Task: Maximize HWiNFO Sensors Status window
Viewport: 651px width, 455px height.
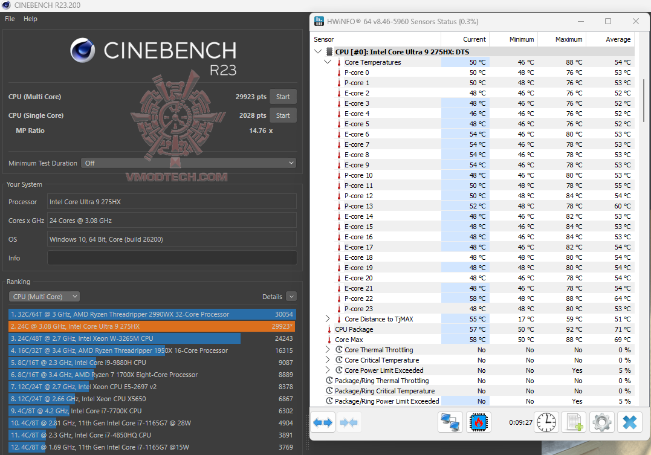Action: click(x=608, y=21)
